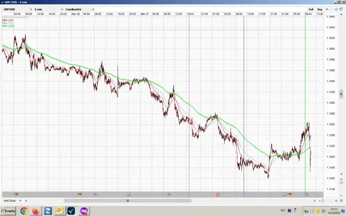Click the EN language indicator
This screenshot has height=216, width=346.
click(283, 210)
